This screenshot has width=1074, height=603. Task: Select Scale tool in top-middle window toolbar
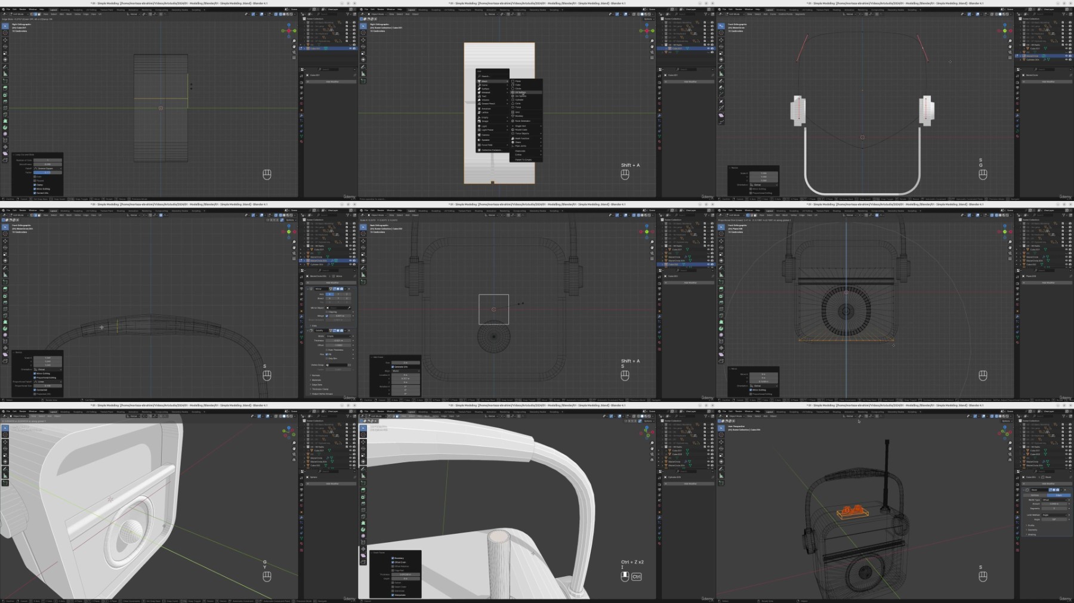pyautogui.click(x=363, y=53)
